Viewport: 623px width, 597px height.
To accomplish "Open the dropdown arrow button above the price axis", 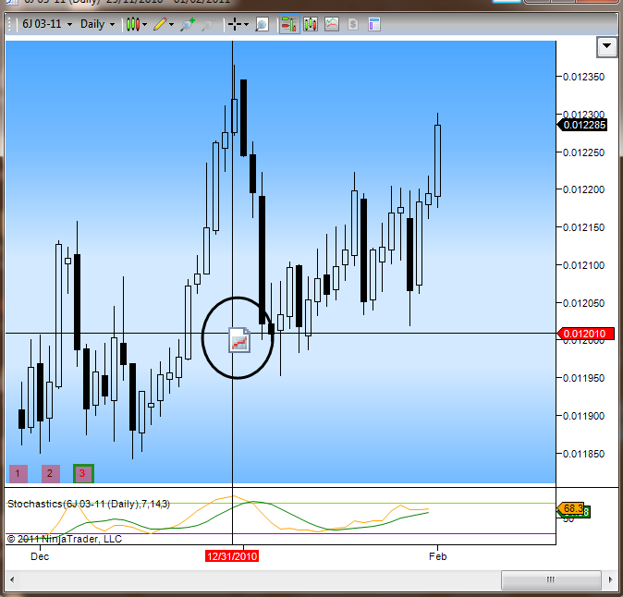I will (x=606, y=46).
